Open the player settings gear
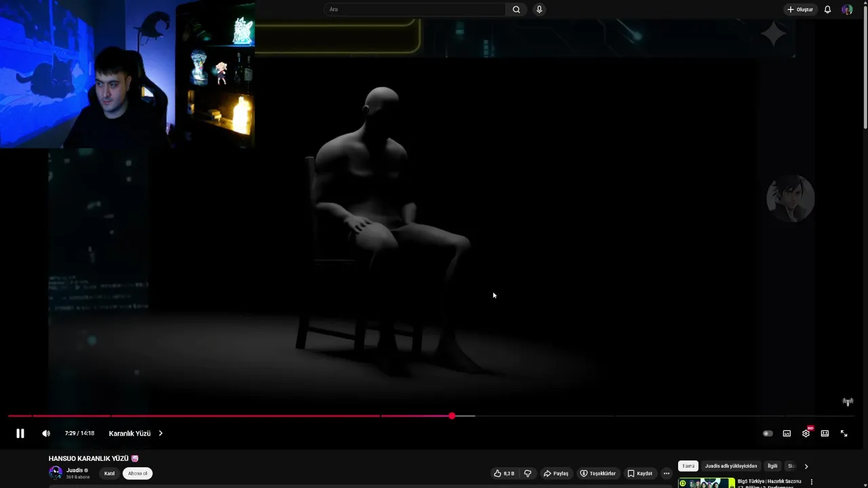This screenshot has width=868, height=488. (806, 434)
